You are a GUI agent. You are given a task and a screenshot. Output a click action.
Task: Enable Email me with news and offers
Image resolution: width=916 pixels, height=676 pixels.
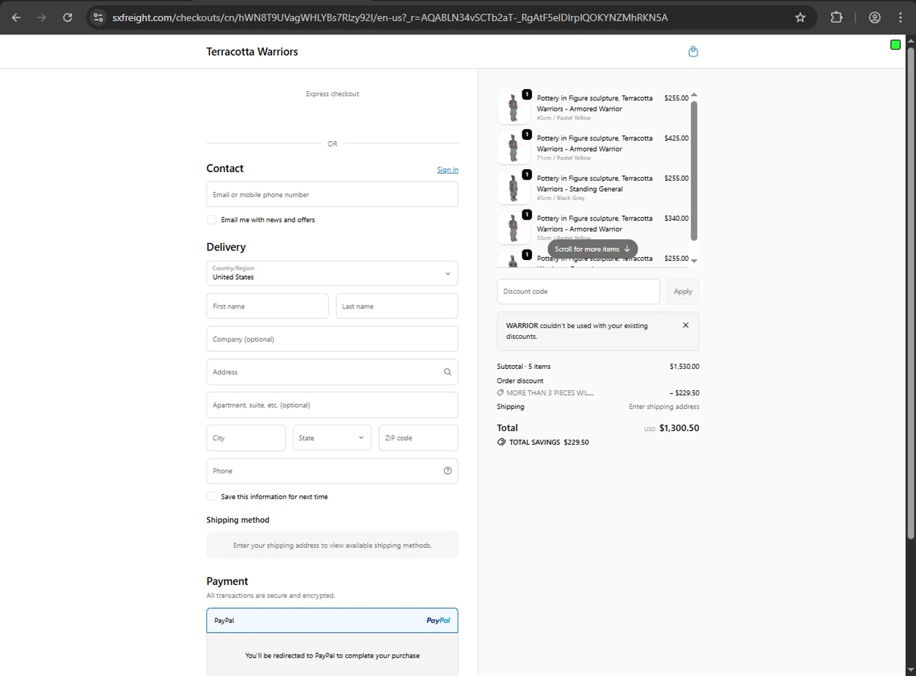point(212,220)
